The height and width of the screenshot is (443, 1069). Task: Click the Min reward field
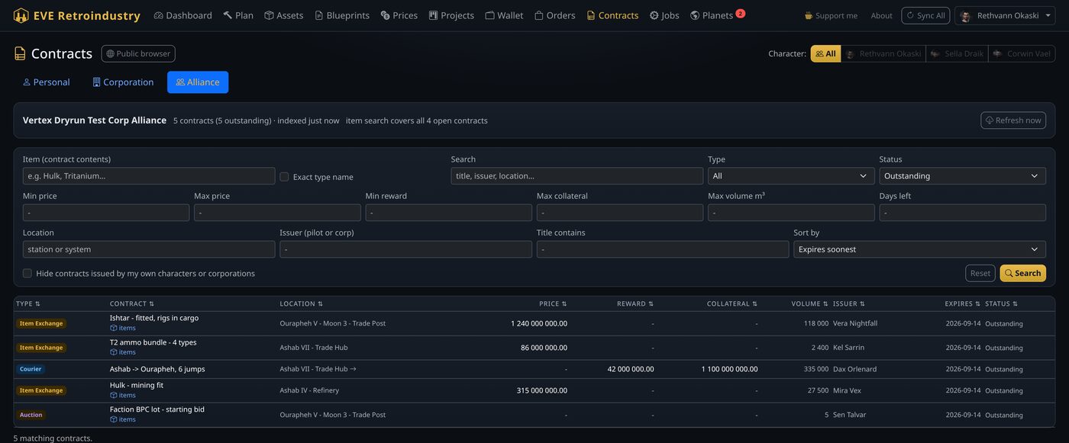(448, 213)
